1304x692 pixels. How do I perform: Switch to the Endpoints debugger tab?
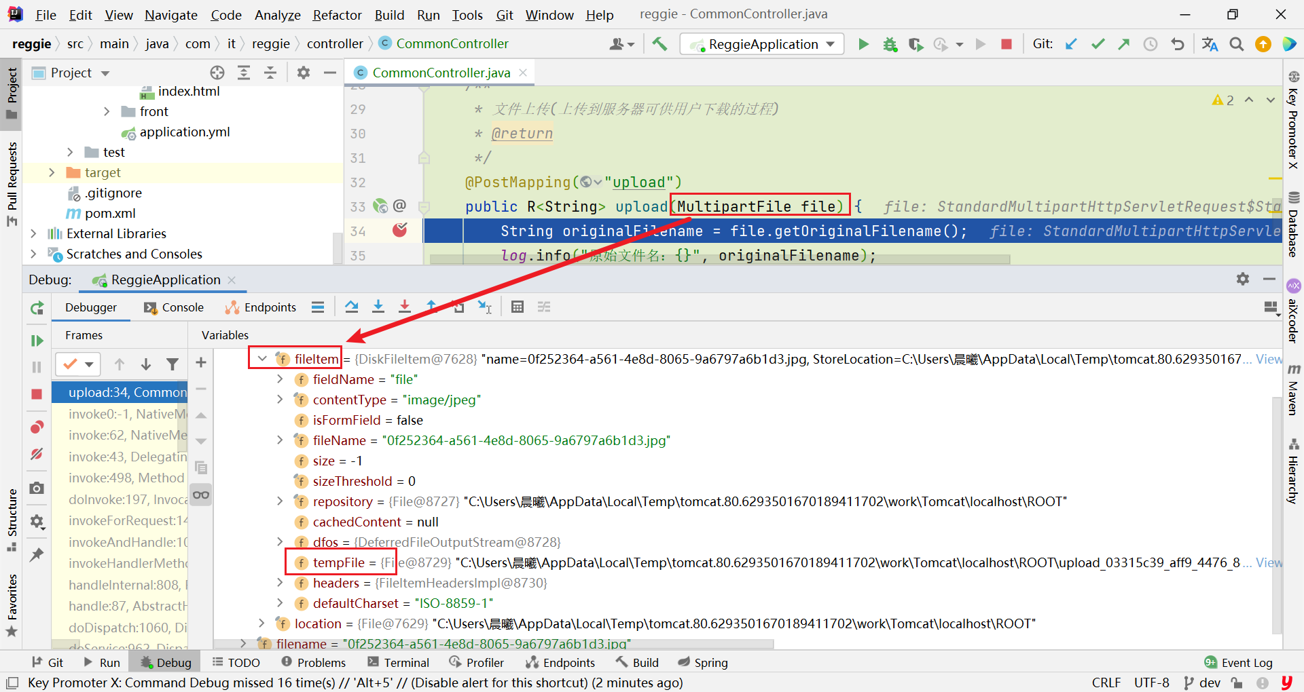point(261,307)
